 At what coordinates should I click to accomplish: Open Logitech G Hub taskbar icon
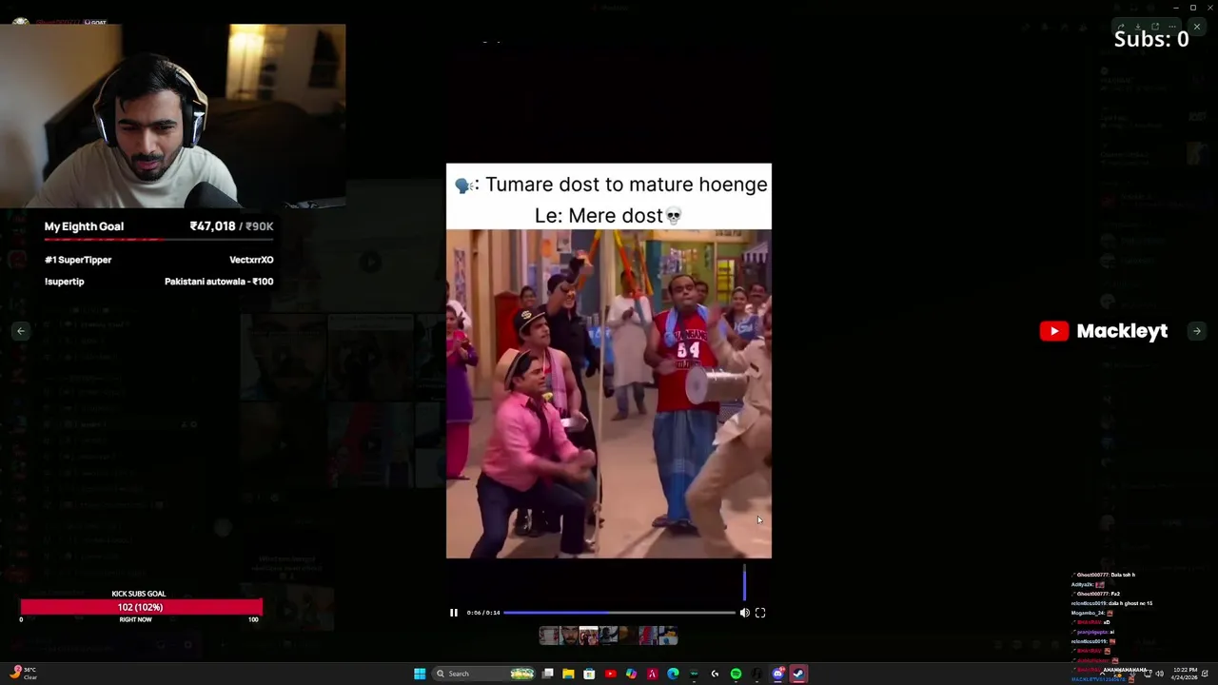715,674
